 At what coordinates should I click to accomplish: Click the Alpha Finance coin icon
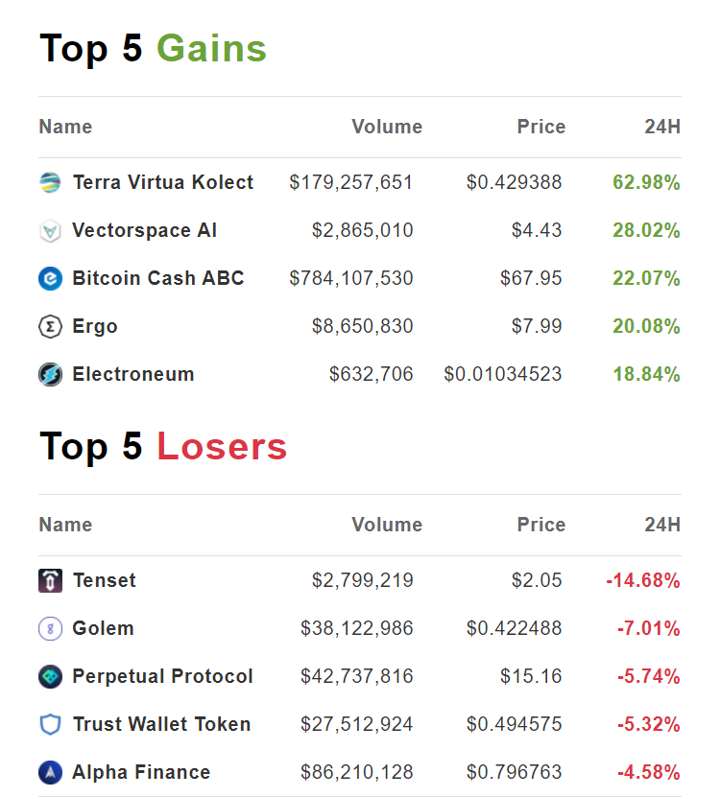[50, 773]
